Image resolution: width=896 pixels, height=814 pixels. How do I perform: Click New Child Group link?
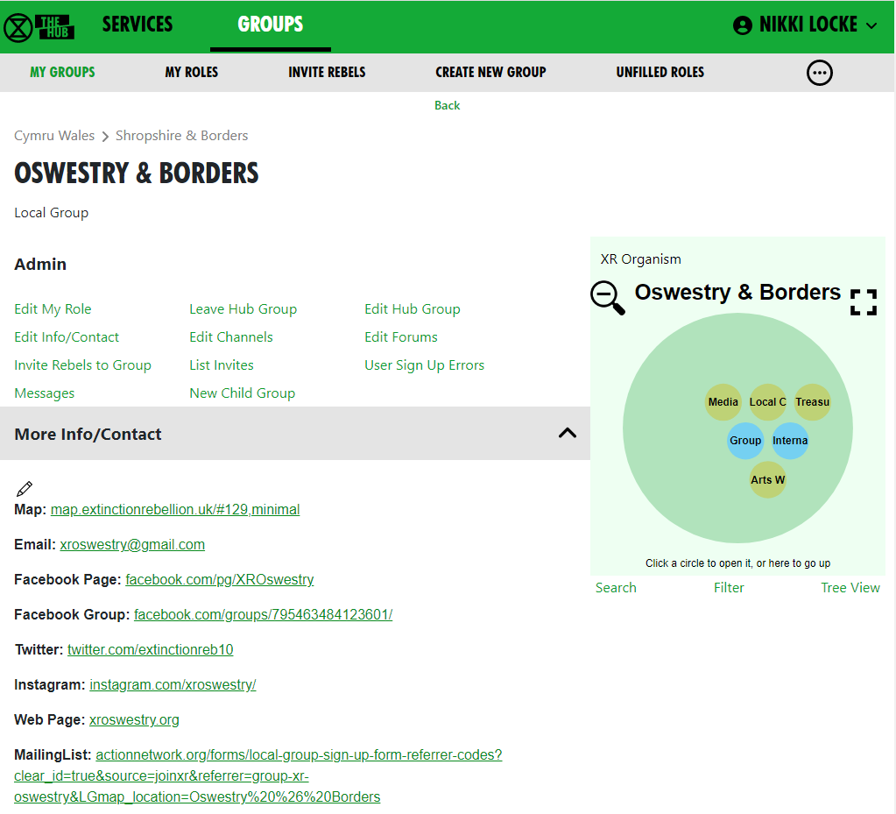tap(243, 393)
